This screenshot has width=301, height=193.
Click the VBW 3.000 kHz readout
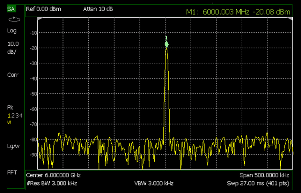[154, 183]
